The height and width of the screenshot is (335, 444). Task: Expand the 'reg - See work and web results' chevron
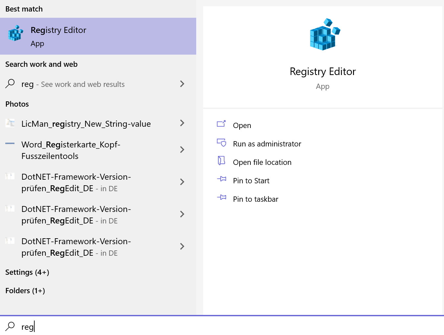point(182,84)
